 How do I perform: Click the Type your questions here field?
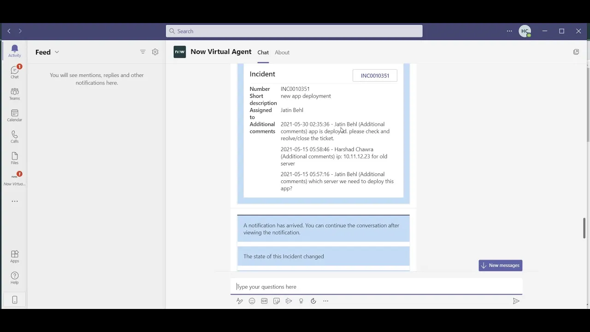(376, 287)
